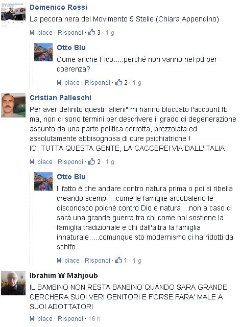This screenshot has width=241, height=327.
Task: Open the 16 h timestamp on Ibrahim's comment
Action: [x=94, y=319]
